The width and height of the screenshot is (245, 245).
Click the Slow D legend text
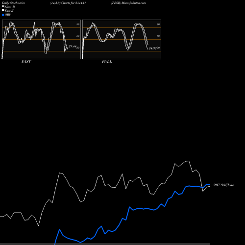click(10, 7)
